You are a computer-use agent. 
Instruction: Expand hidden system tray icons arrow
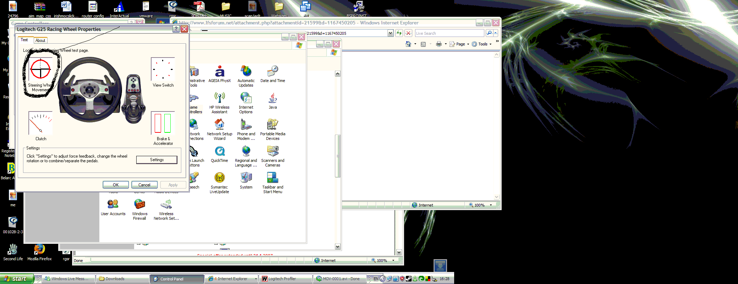click(x=382, y=279)
